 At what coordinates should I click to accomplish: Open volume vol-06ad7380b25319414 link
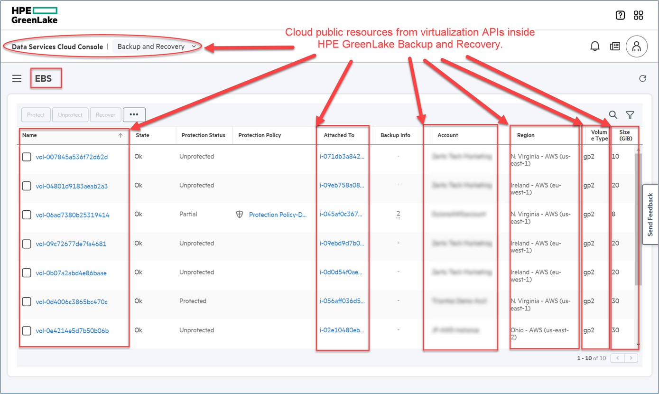73,215
